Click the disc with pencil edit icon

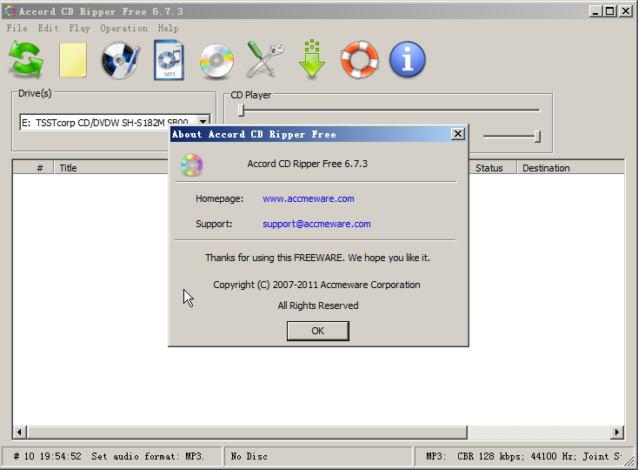click(120, 60)
